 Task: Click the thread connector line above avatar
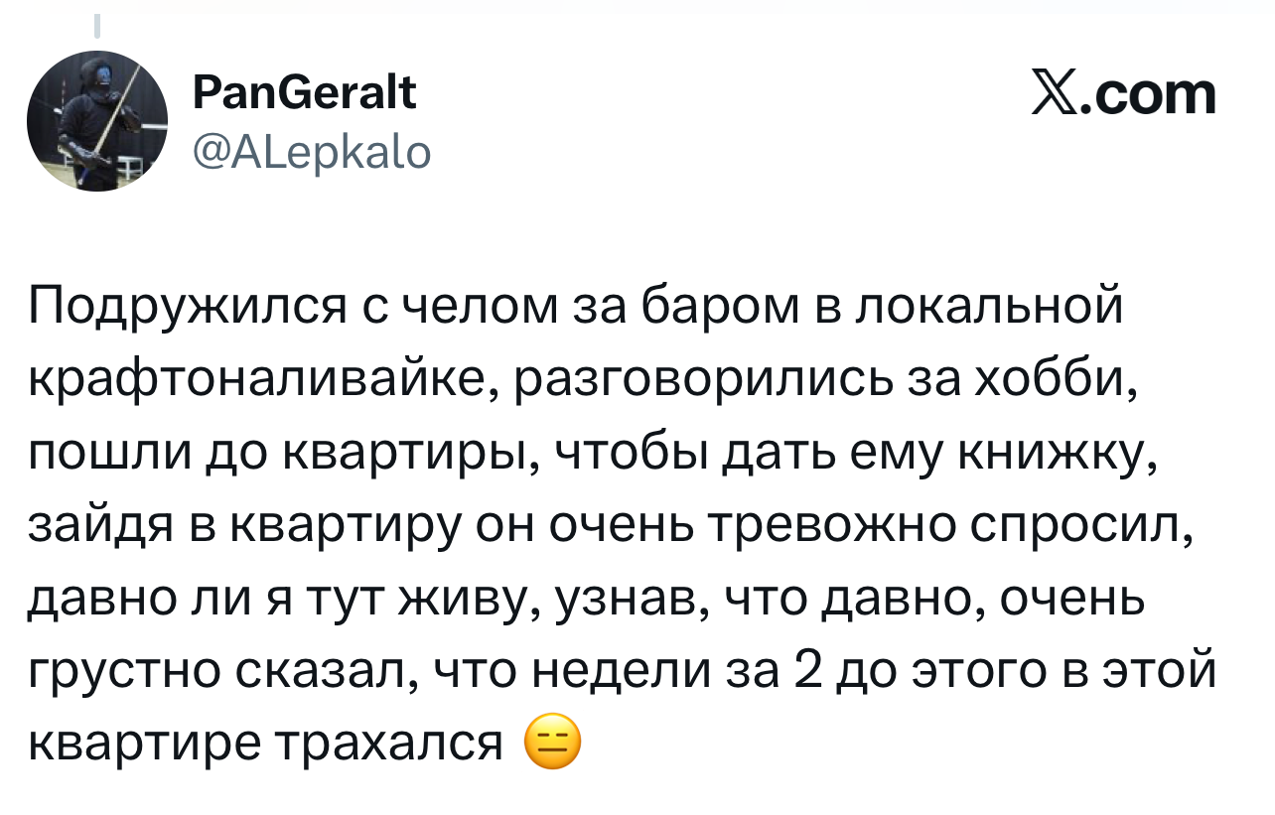point(98,25)
